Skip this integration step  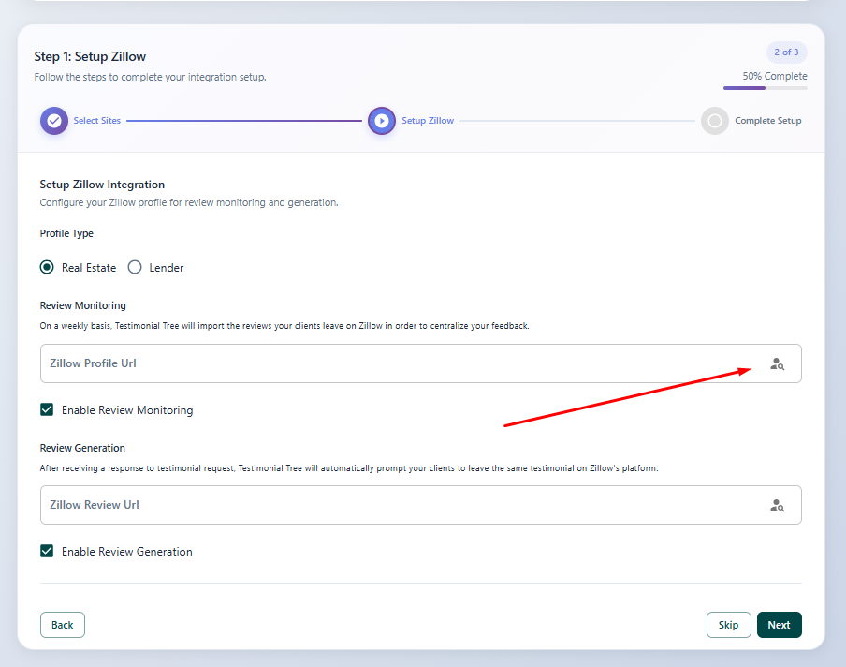728,625
